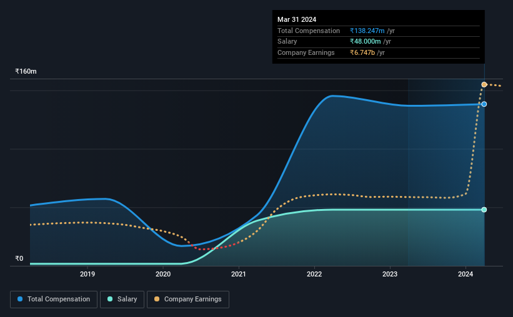Click the teal Salary data point marker

484,210
